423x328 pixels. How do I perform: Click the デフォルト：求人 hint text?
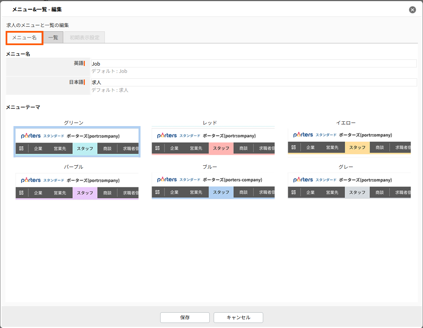[110, 90]
